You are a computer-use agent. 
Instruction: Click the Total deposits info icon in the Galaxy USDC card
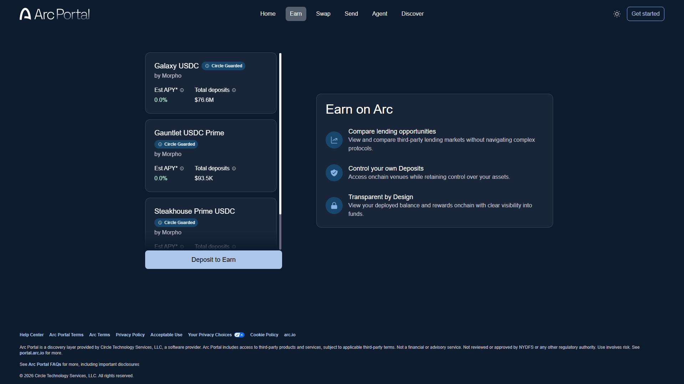click(234, 90)
